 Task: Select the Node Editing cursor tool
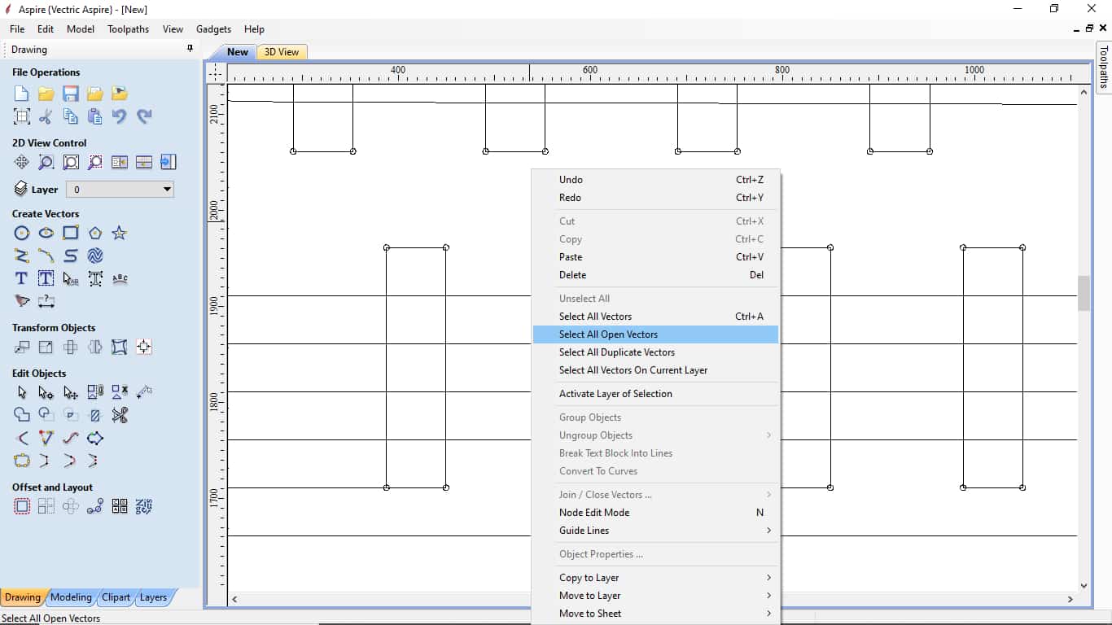coord(46,392)
